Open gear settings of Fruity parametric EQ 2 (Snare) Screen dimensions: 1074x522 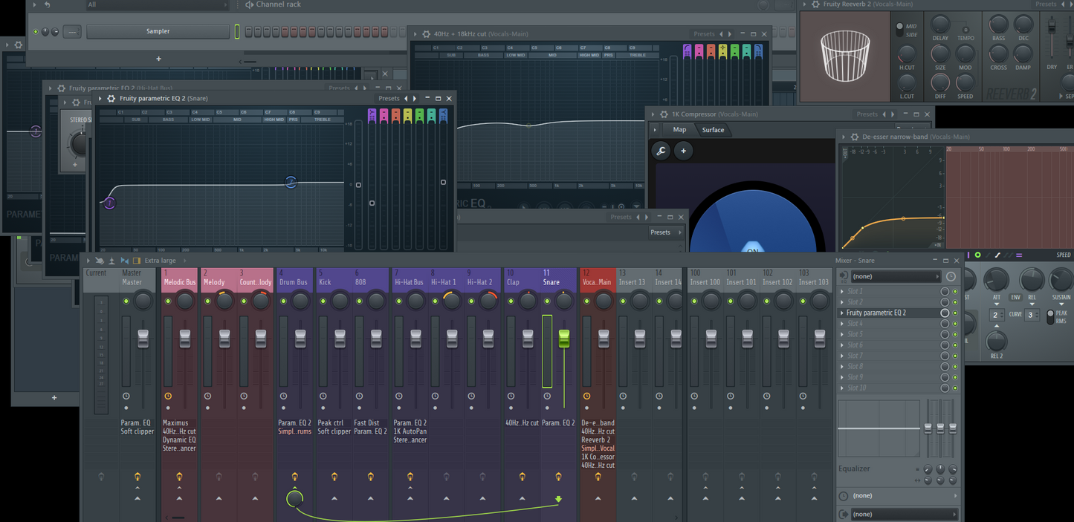[x=111, y=98]
